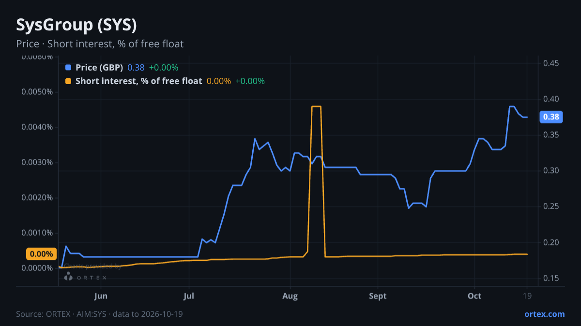
Task: Select the Jul label on the time axis
Action: [x=189, y=296]
